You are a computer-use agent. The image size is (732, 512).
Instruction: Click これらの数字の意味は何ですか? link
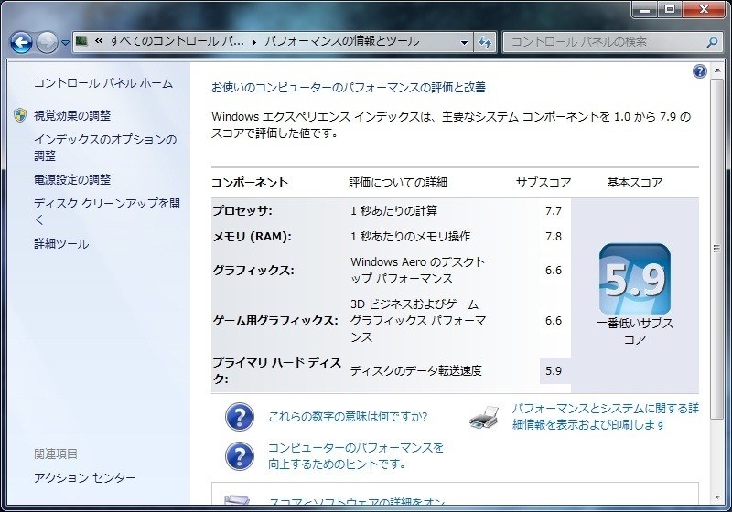(x=348, y=416)
